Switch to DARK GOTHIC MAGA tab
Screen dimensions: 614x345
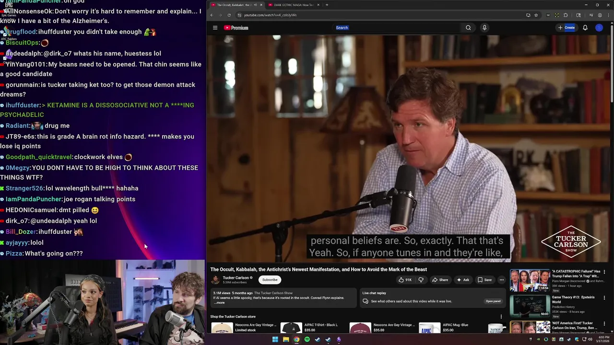294,5
